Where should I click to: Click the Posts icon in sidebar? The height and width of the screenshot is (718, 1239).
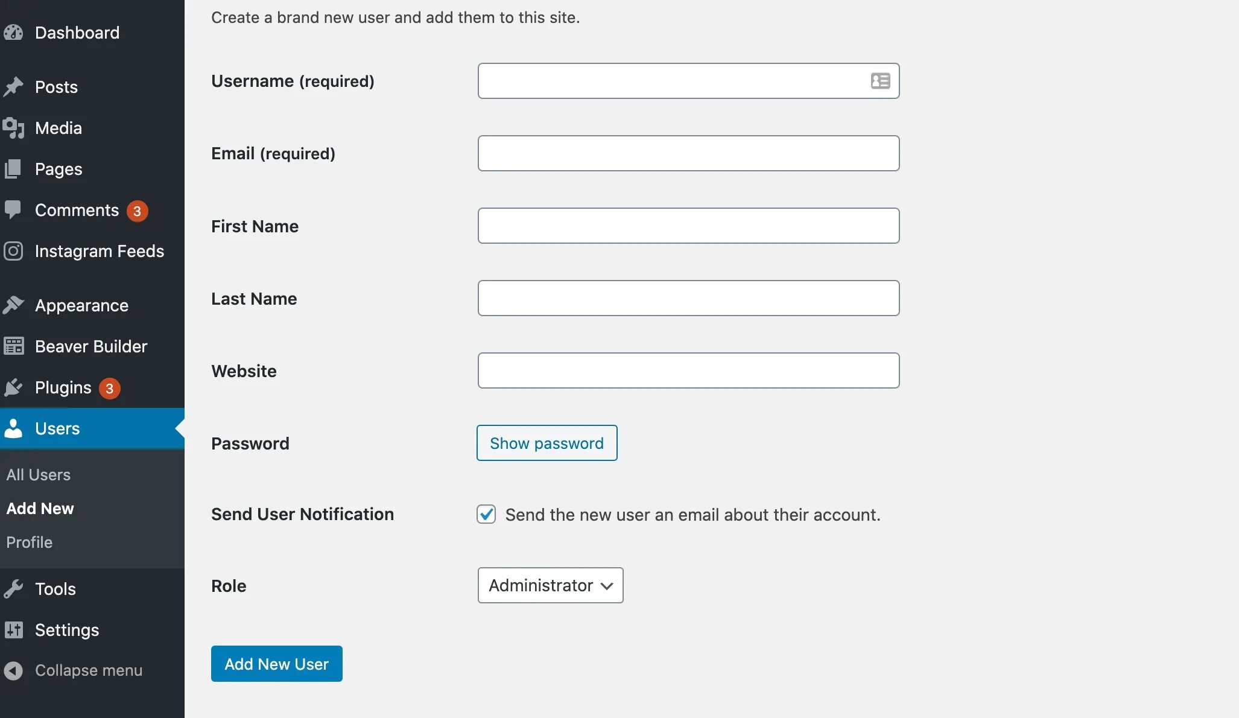tap(13, 86)
